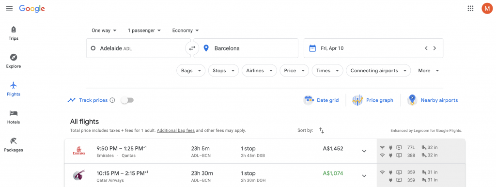The width and height of the screenshot is (496, 187).
Task: Show Nearby airports
Action: (432, 100)
